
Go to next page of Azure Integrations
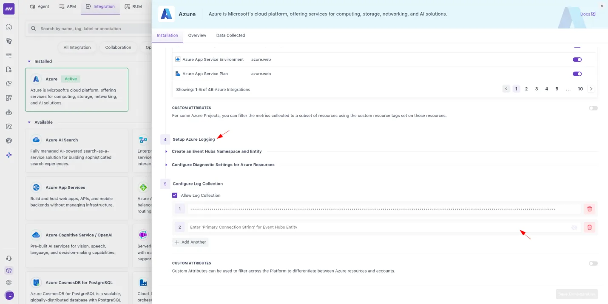591,89
